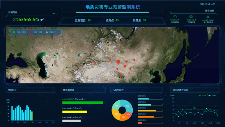Click the green A地区降雨量 progress bar
The width and height of the screenshot is (225, 127).
[x=82, y=102]
